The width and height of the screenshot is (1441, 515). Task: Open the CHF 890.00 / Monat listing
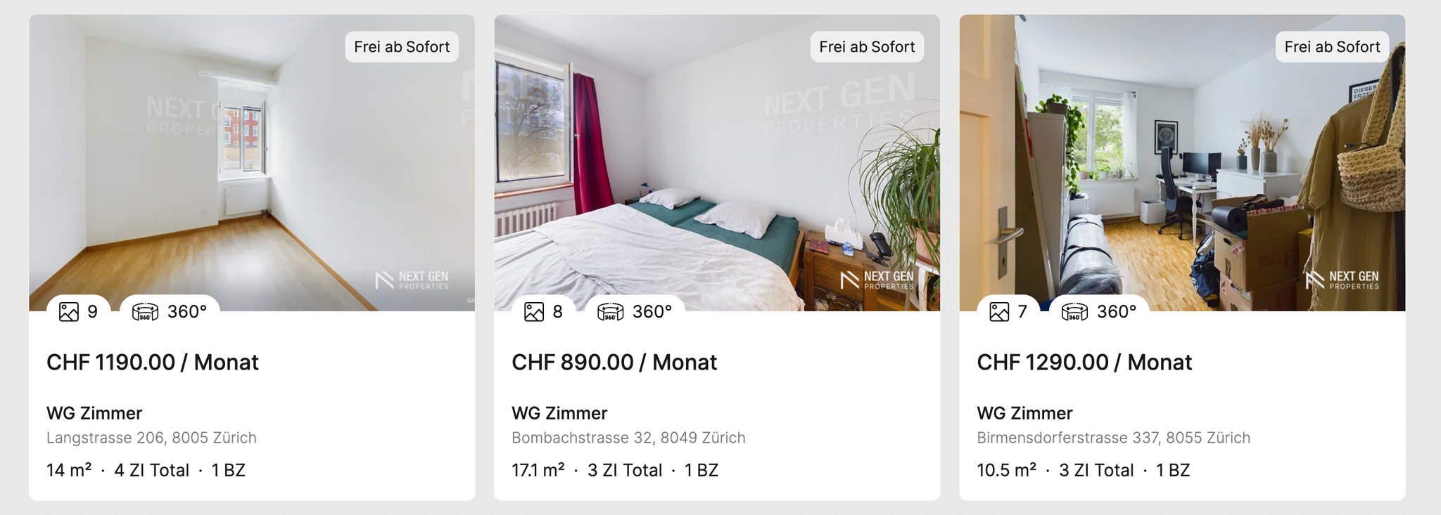point(614,363)
